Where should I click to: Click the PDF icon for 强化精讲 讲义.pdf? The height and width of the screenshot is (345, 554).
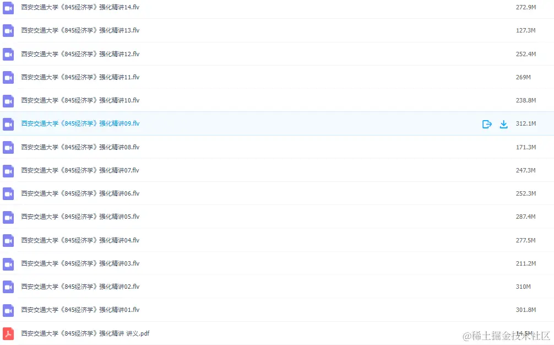8,333
